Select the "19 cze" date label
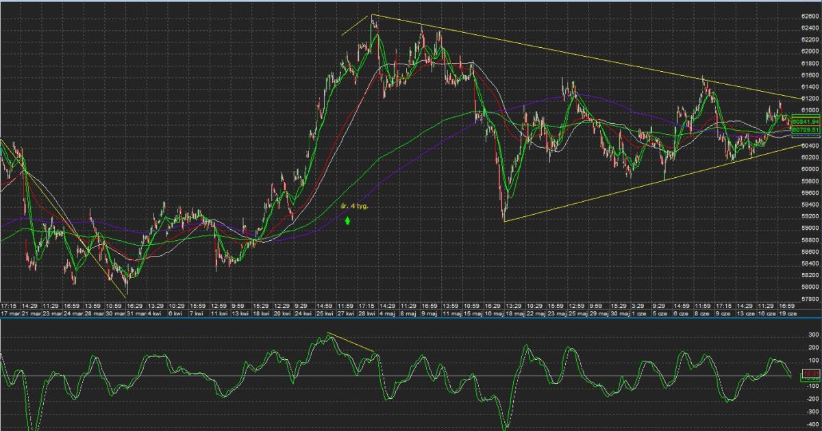 click(787, 313)
